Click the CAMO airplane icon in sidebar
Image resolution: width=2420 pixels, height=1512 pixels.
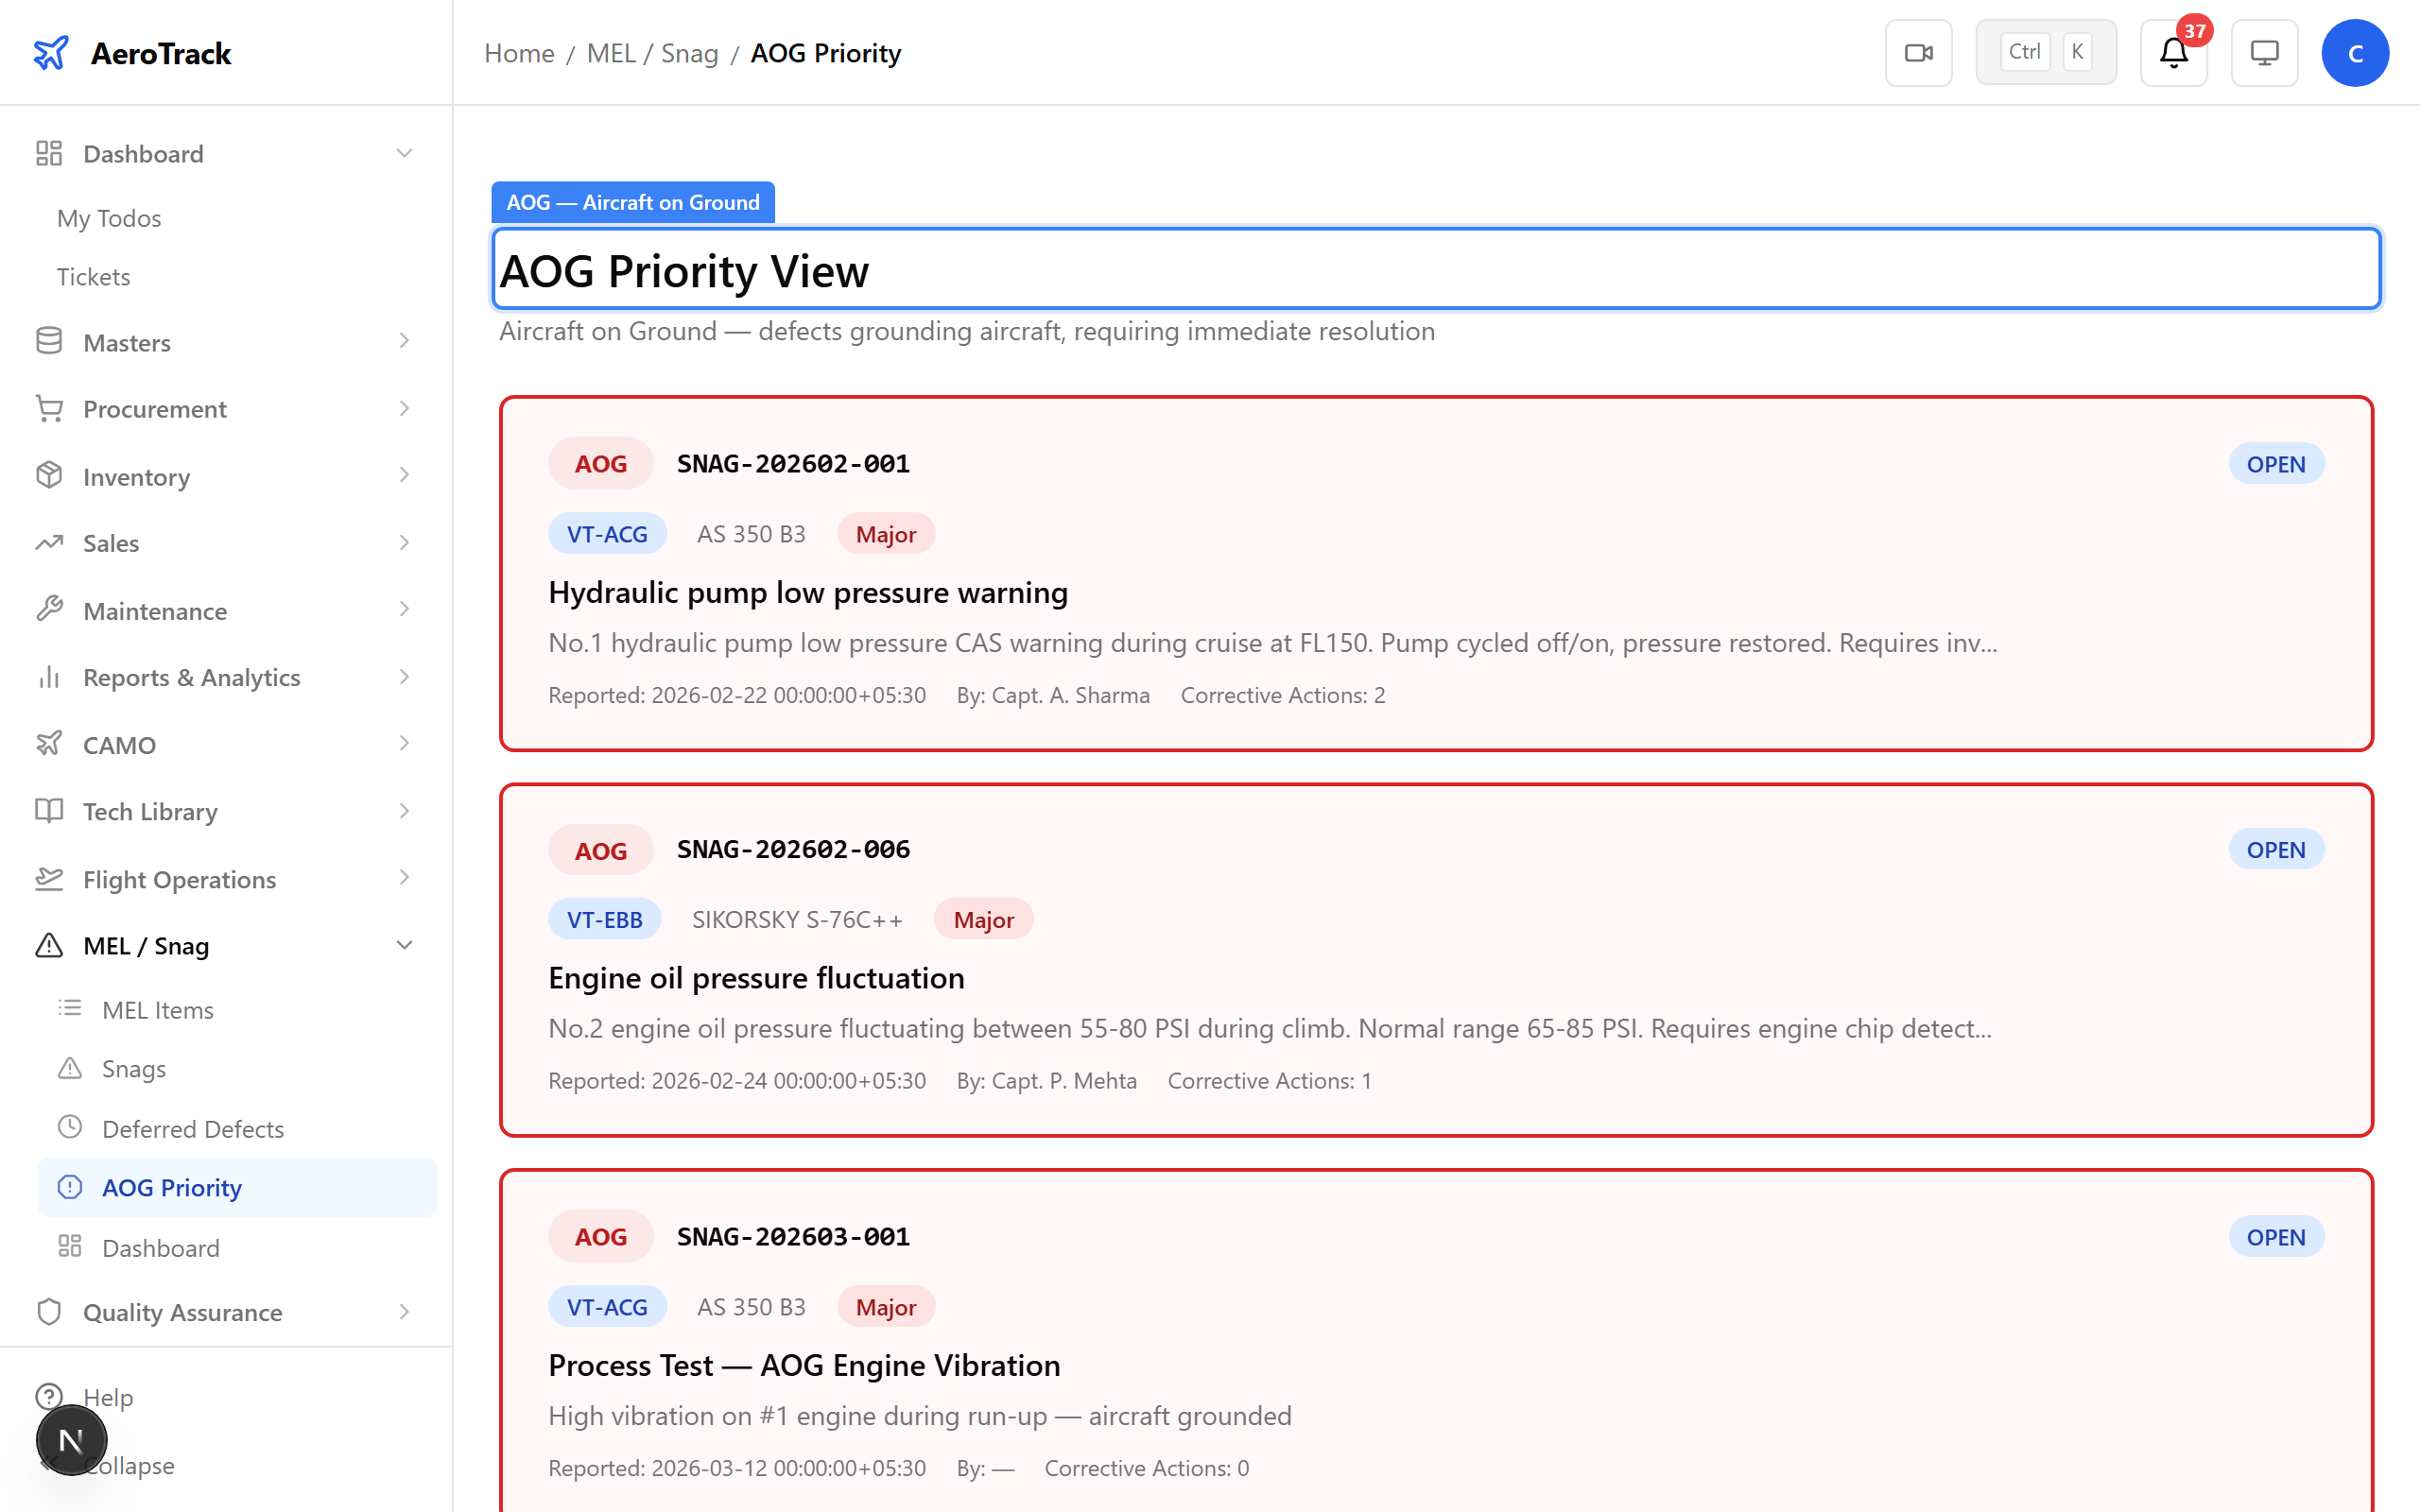point(49,744)
